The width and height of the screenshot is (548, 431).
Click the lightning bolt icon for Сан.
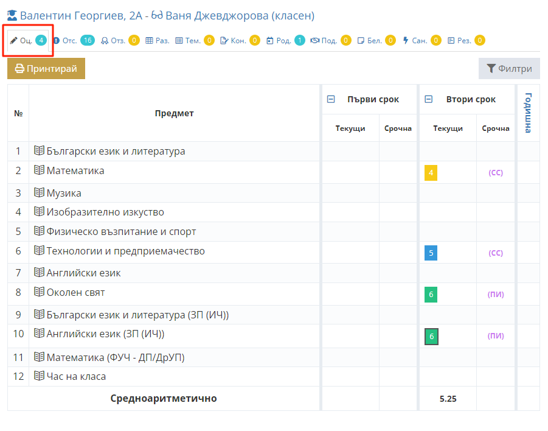tap(406, 41)
